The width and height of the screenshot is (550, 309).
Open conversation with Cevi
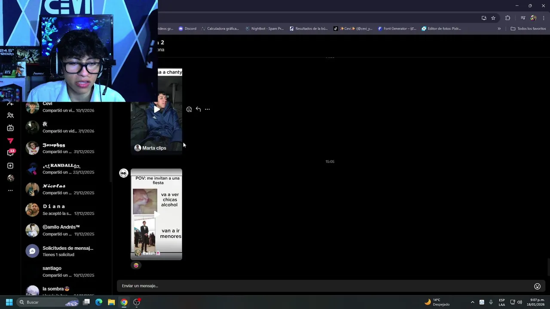pos(66,107)
